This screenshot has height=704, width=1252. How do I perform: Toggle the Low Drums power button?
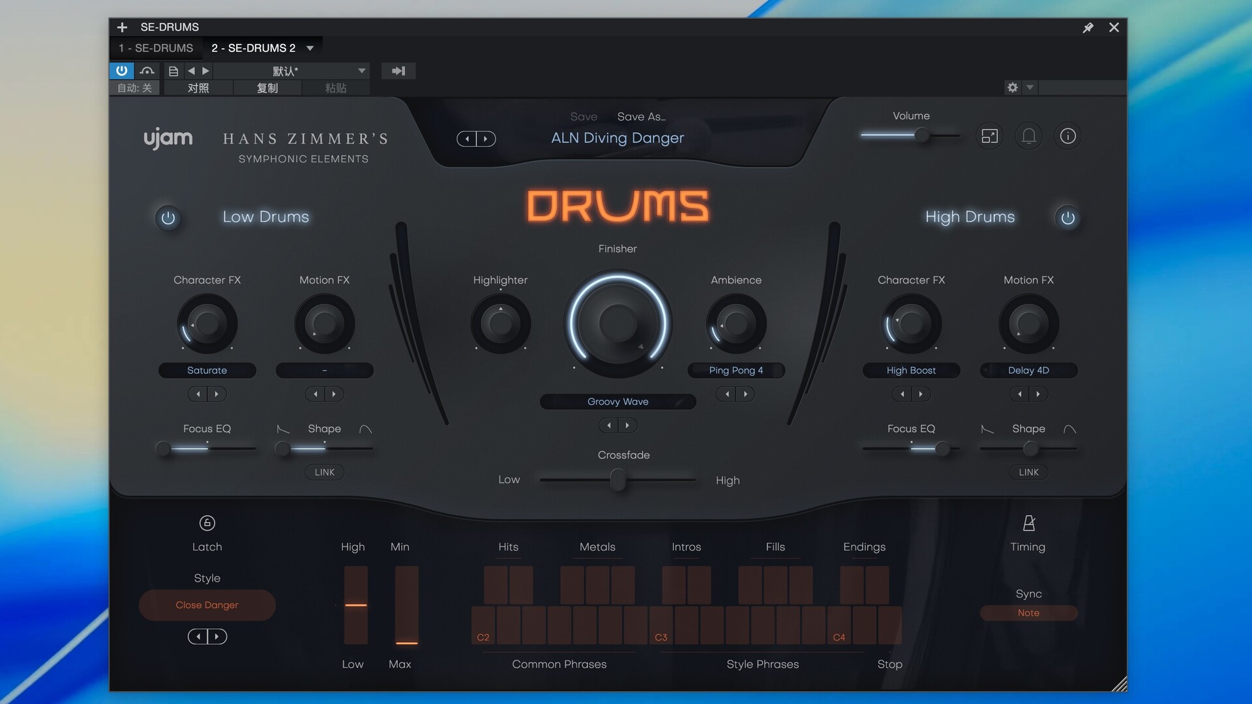[168, 218]
